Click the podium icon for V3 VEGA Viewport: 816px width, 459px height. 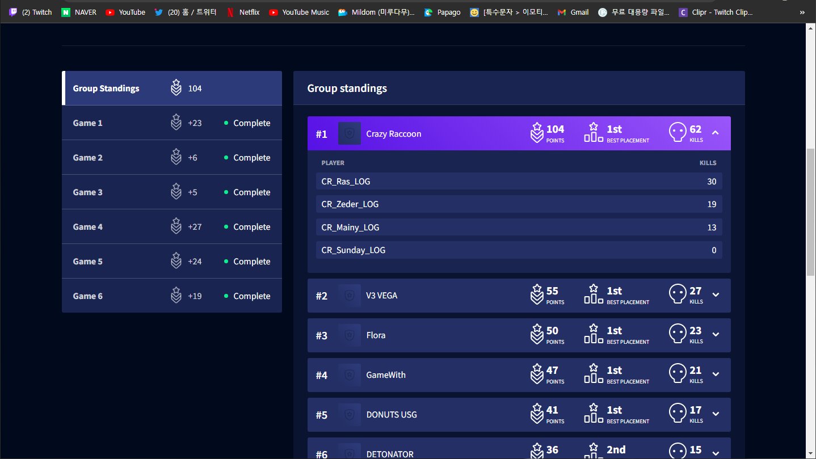click(594, 294)
